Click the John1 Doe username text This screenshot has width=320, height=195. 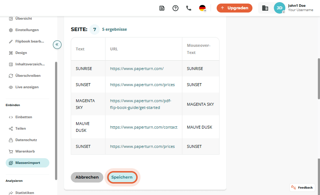pos(297,6)
